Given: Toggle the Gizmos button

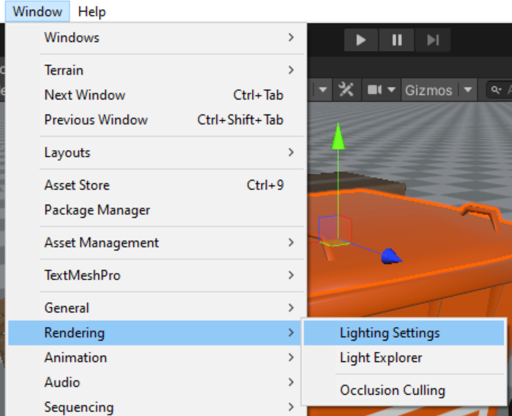Looking at the screenshot, I should [x=429, y=90].
